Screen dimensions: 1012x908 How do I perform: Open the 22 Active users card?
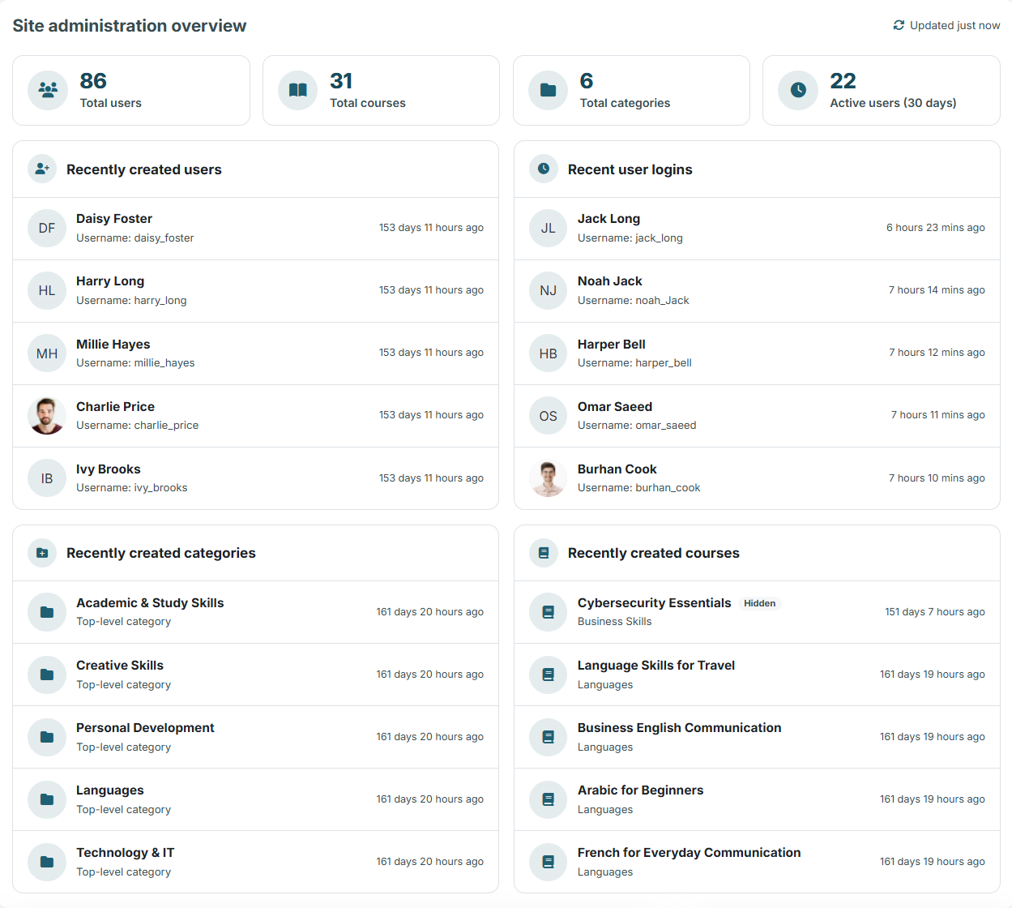(882, 90)
